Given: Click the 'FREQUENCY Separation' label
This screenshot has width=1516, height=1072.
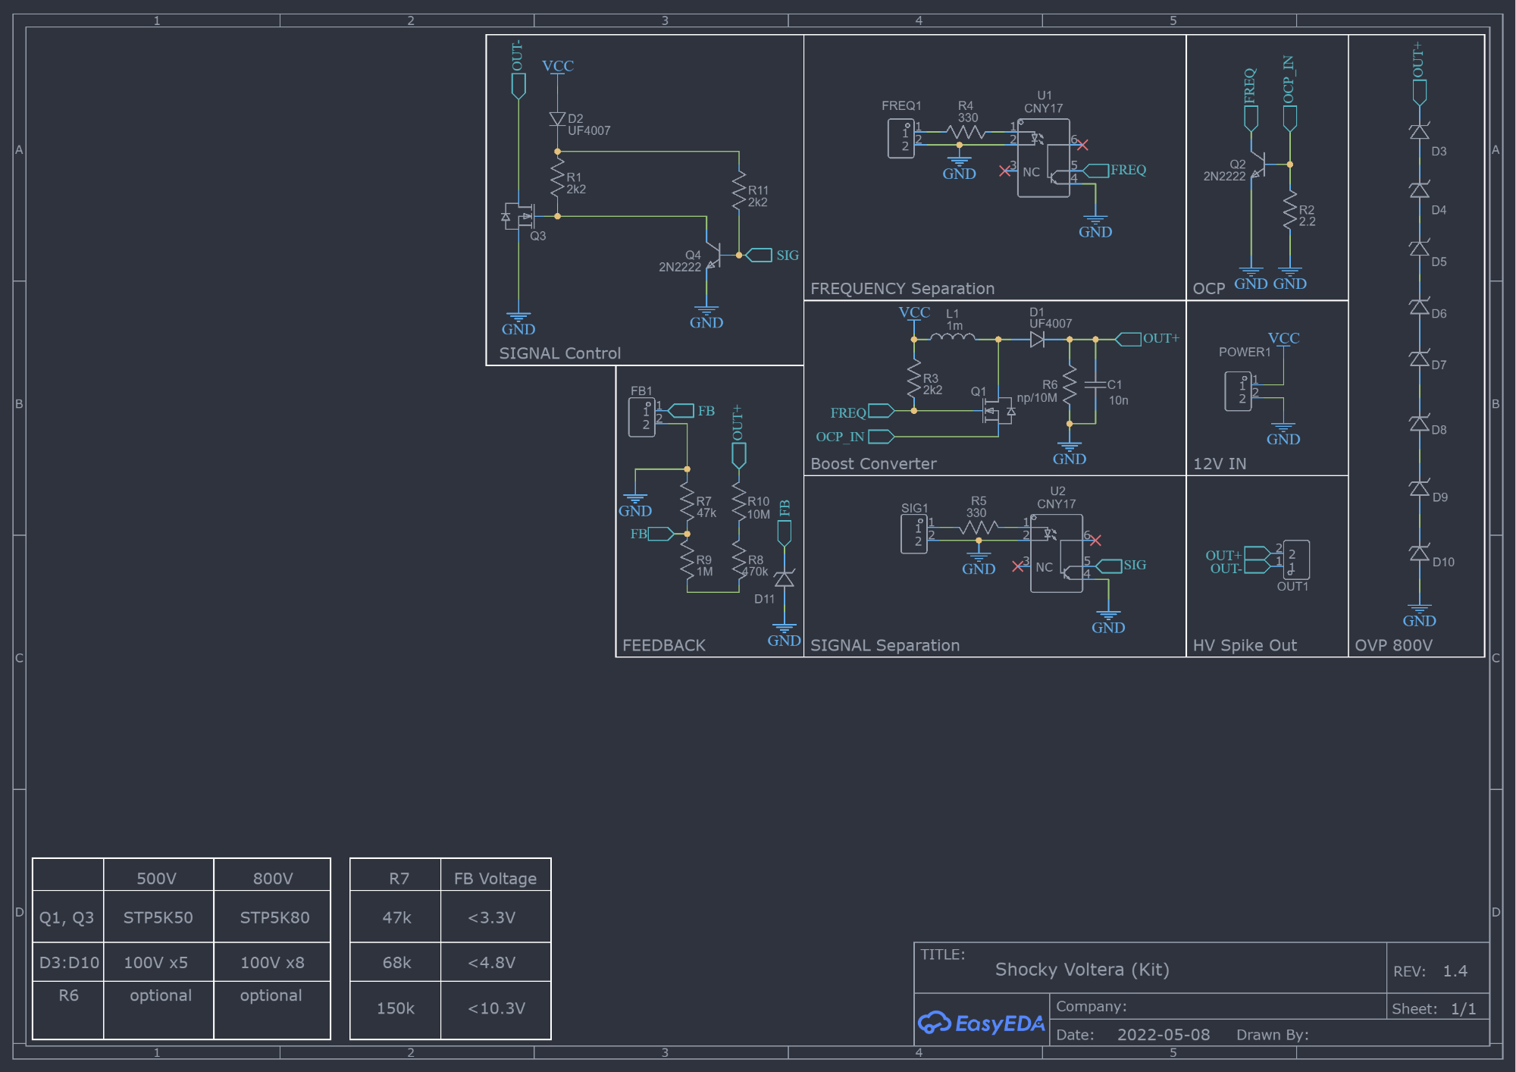Looking at the screenshot, I should coord(902,288).
